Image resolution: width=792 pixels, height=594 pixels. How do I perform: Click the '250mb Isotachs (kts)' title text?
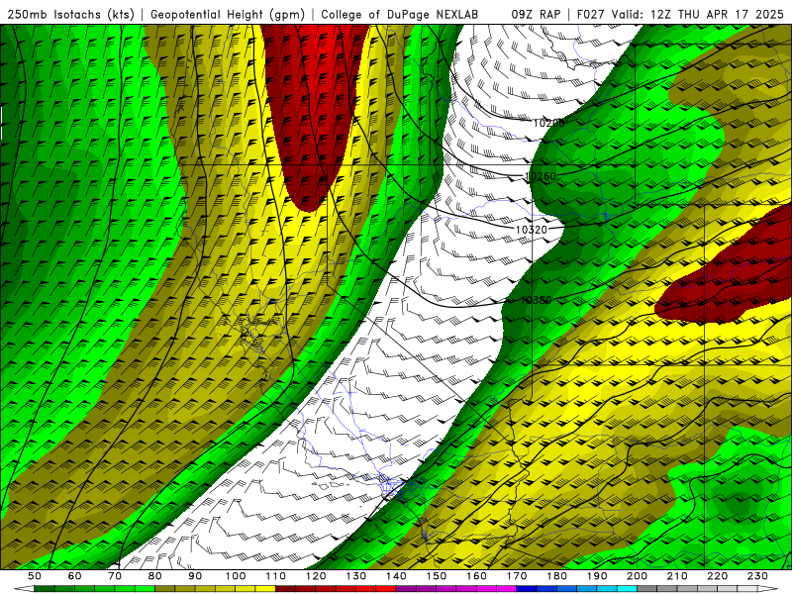pyautogui.click(x=70, y=14)
